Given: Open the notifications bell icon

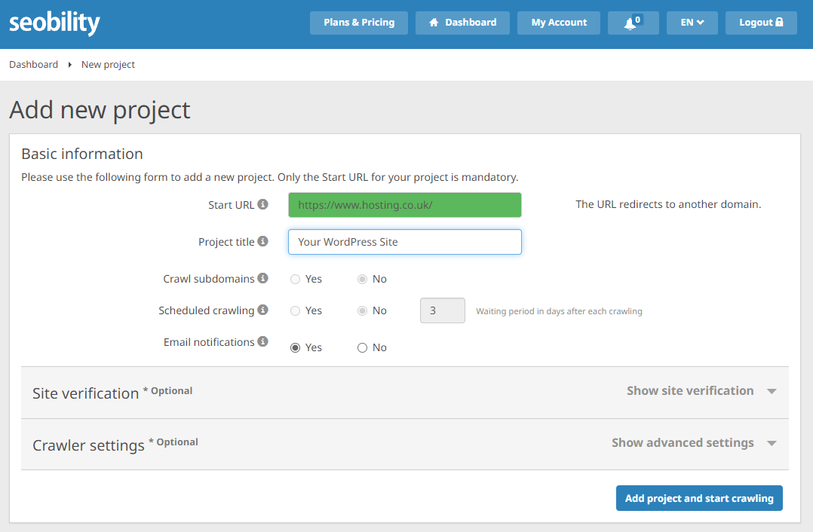Looking at the screenshot, I should (x=633, y=23).
